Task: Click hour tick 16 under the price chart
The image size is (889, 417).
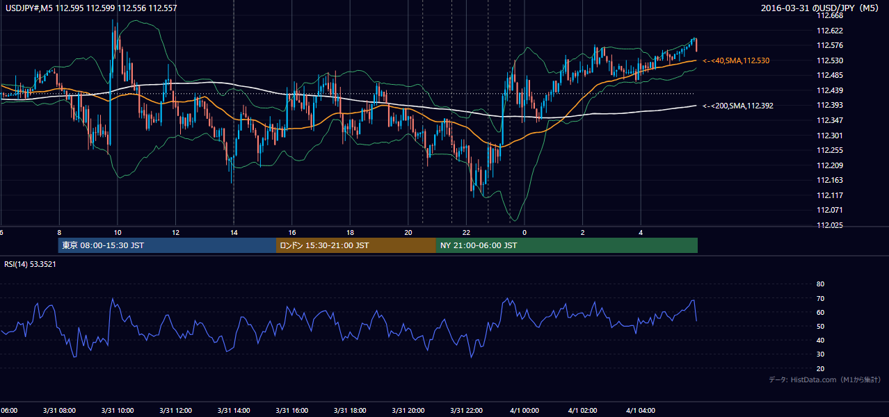Action: point(292,232)
